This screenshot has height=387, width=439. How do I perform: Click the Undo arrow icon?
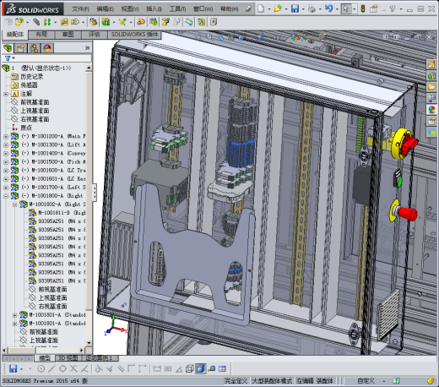coord(328,8)
